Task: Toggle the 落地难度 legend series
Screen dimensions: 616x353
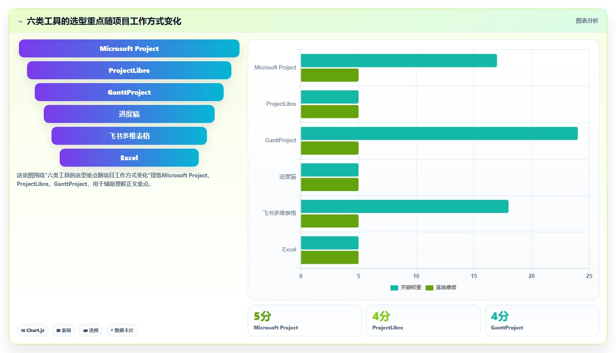Action: tap(441, 287)
